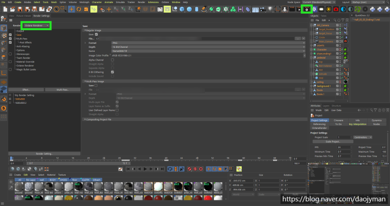Click the Effect... button
390x206 pixels.
tap(26, 90)
